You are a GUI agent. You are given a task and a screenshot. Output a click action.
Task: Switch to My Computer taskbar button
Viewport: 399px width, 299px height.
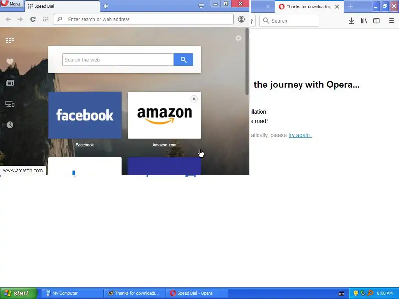(x=72, y=293)
